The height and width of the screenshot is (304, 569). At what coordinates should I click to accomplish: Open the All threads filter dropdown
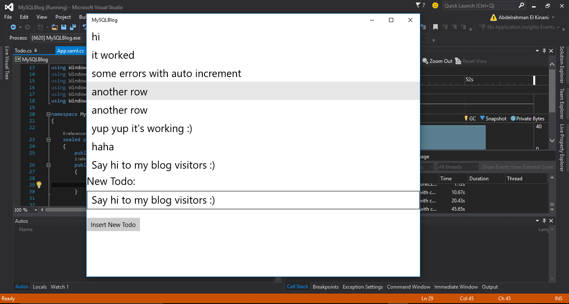coord(458,167)
